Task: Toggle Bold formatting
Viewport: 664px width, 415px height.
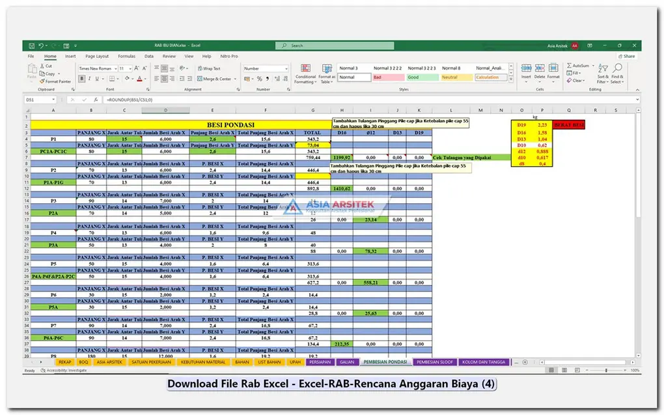Action: click(x=82, y=79)
